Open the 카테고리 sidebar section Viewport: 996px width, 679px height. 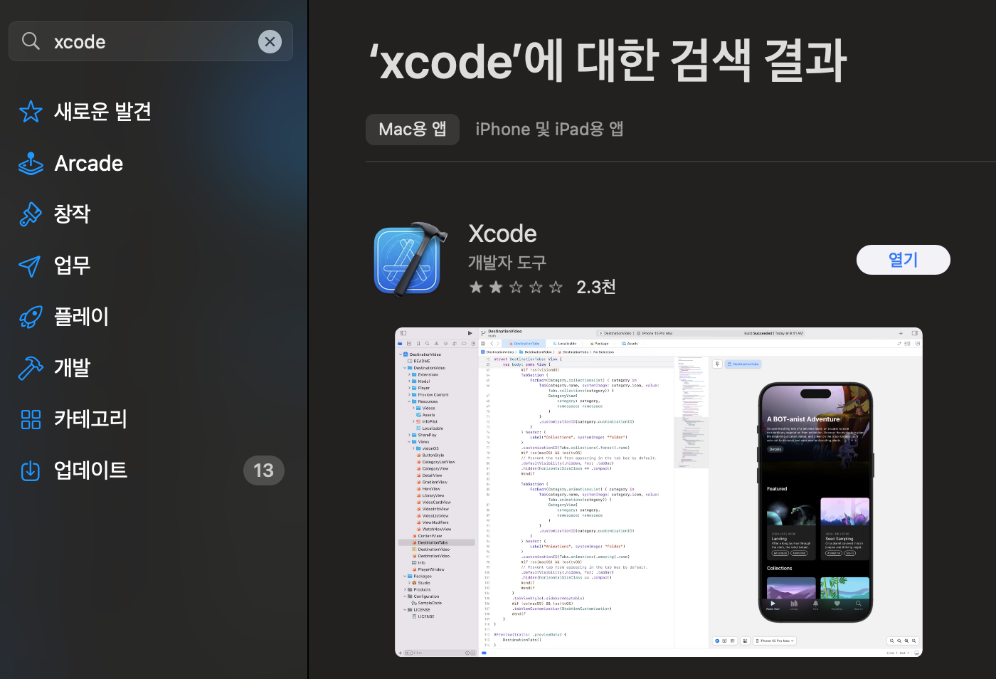tap(151, 419)
